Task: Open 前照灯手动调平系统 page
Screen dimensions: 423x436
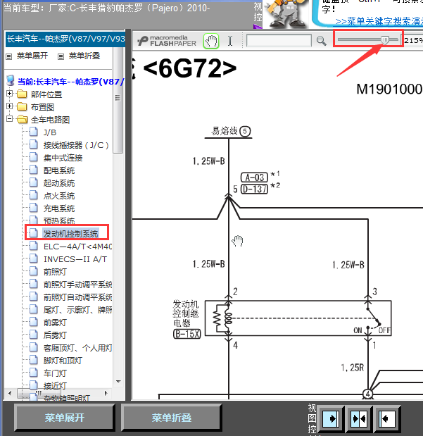Action: click(78, 285)
